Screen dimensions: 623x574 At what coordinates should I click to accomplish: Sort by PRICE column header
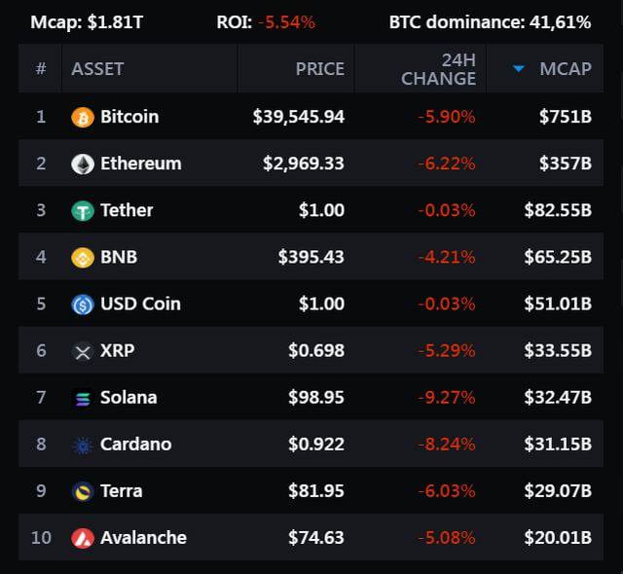[320, 69]
